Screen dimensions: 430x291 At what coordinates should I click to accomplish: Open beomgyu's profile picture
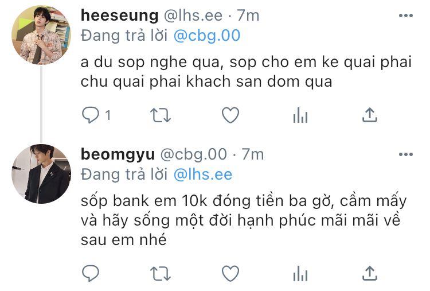41,174
